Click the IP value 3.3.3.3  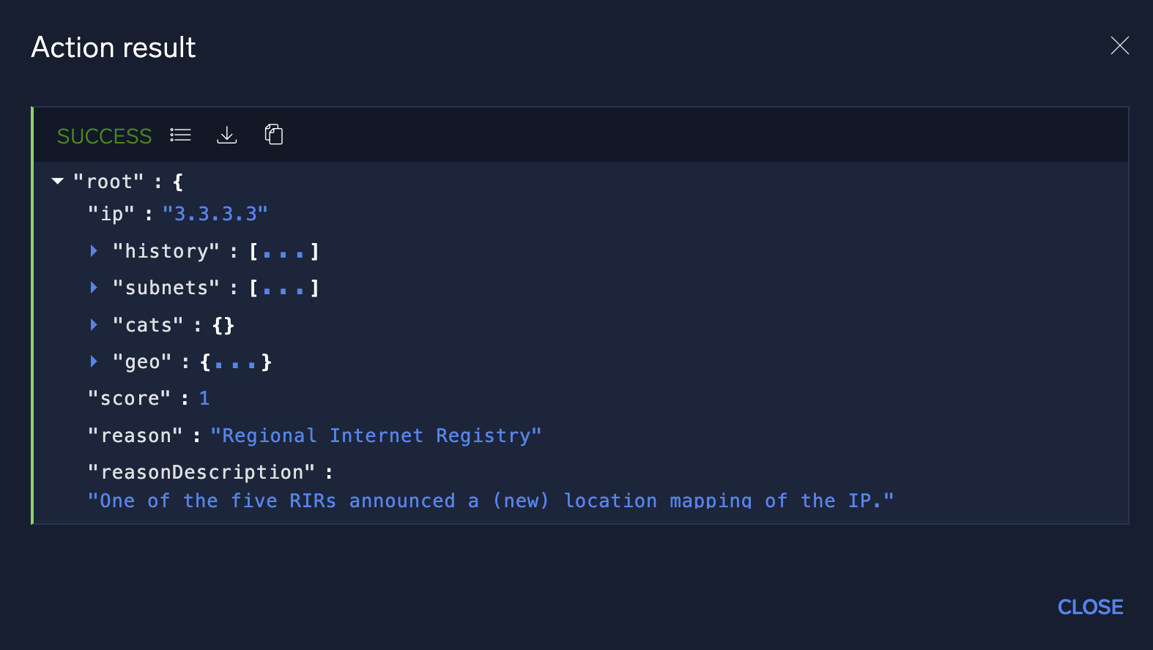coord(215,213)
